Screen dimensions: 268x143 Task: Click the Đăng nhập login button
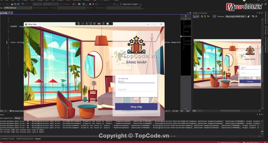136,107
